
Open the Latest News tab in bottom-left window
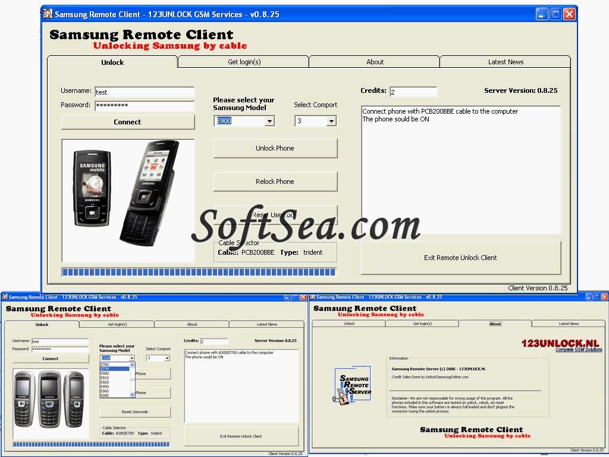(267, 324)
